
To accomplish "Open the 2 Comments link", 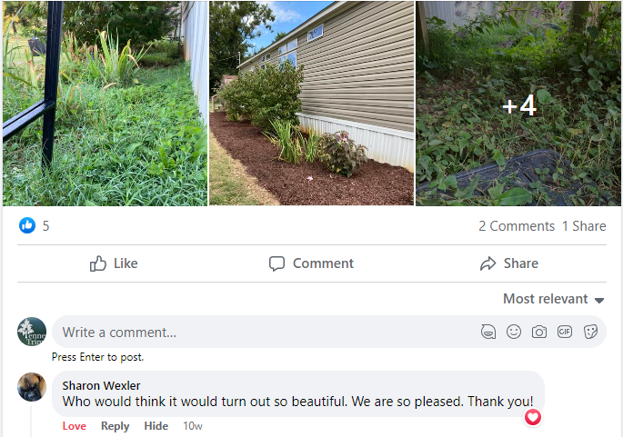I will point(516,226).
